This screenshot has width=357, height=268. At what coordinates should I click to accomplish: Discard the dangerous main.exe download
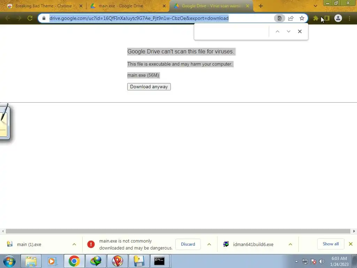point(188,244)
